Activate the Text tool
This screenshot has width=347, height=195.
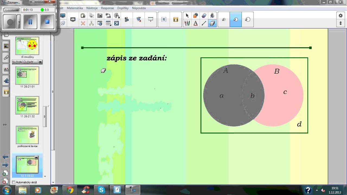pyautogui.click(x=195, y=23)
